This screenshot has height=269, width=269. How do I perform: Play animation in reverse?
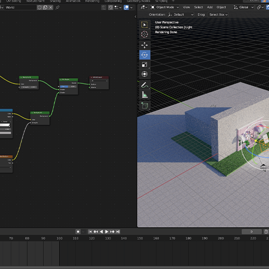click(101, 232)
